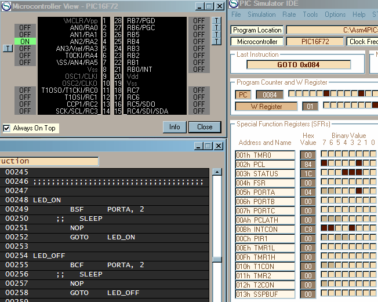Click the 003h STATUS register name

coord(265,173)
